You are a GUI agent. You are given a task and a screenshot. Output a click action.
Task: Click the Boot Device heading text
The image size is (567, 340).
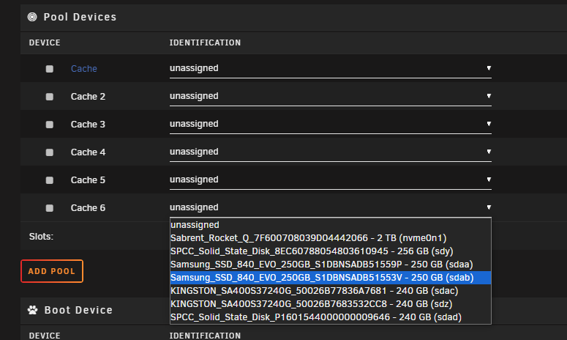(x=78, y=310)
